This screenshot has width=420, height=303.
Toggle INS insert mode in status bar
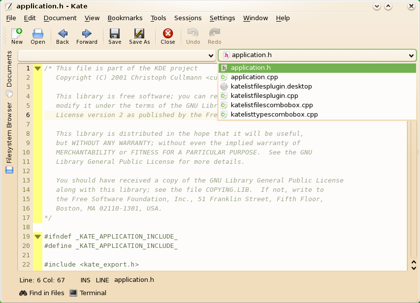point(86,280)
